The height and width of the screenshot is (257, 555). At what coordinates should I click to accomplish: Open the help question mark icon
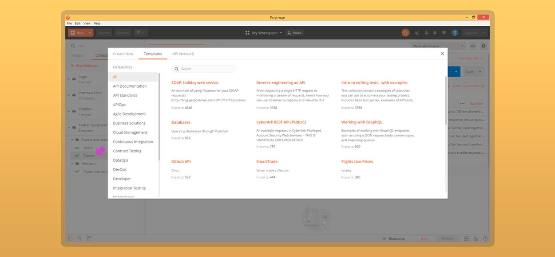point(485,238)
